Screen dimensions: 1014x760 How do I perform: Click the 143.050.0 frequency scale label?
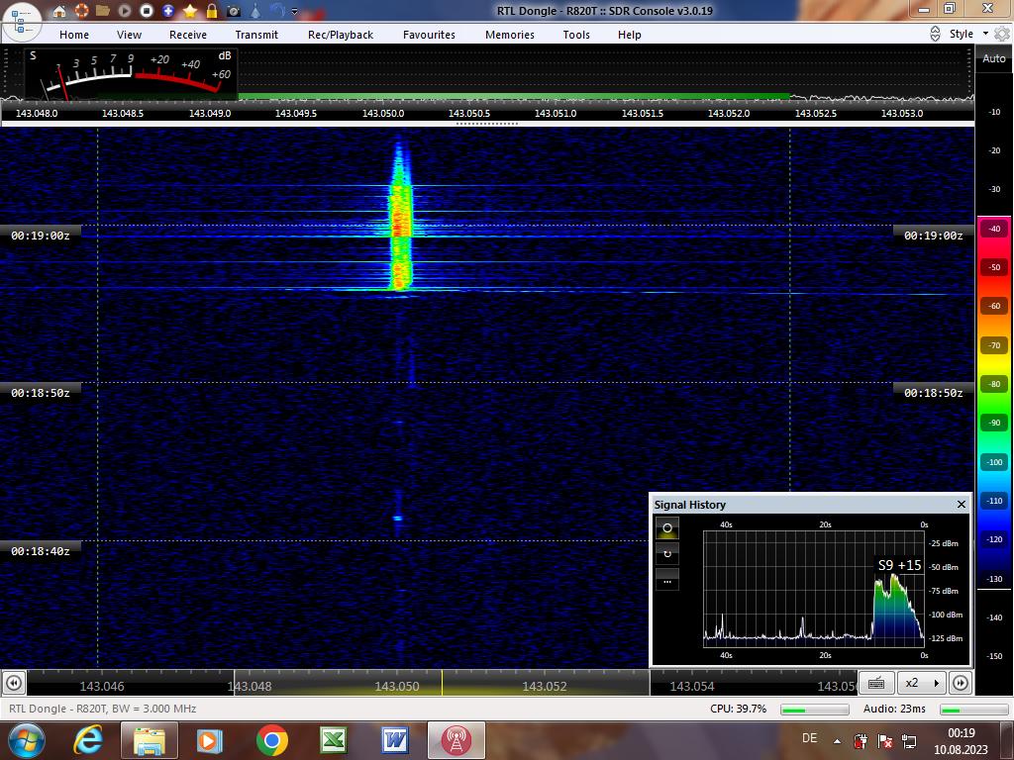(383, 113)
